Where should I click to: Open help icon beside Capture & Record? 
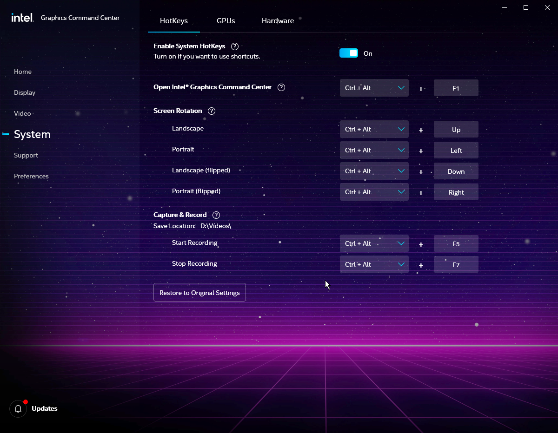point(216,215)
